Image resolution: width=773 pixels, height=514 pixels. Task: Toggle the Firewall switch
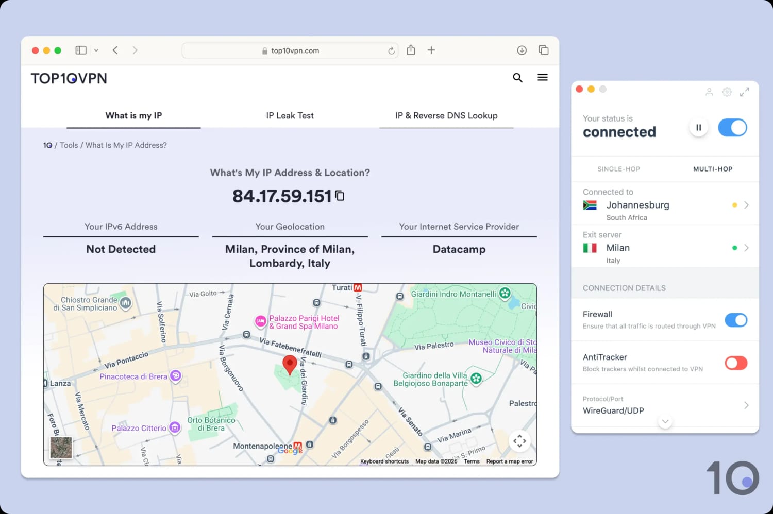click(x=736, y=320)
